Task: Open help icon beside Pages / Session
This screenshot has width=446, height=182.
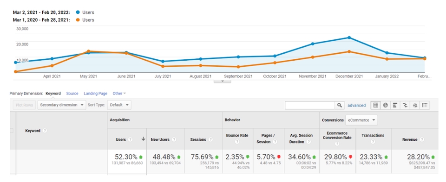Action: (x=275, y=142)
